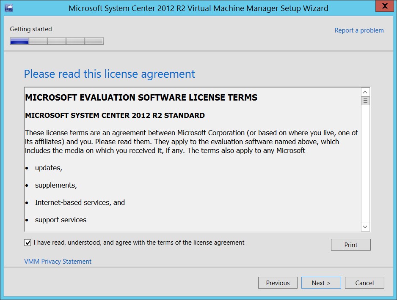Click the 'Getting started' step label

[x=31, y=29]
